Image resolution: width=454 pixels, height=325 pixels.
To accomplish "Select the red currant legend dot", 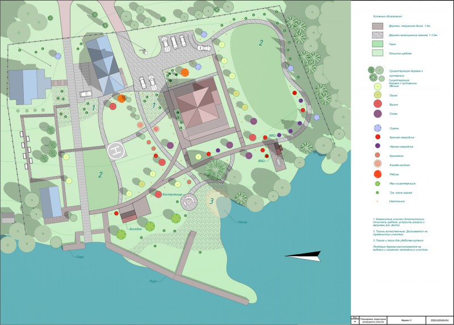I will coord(377,137).
